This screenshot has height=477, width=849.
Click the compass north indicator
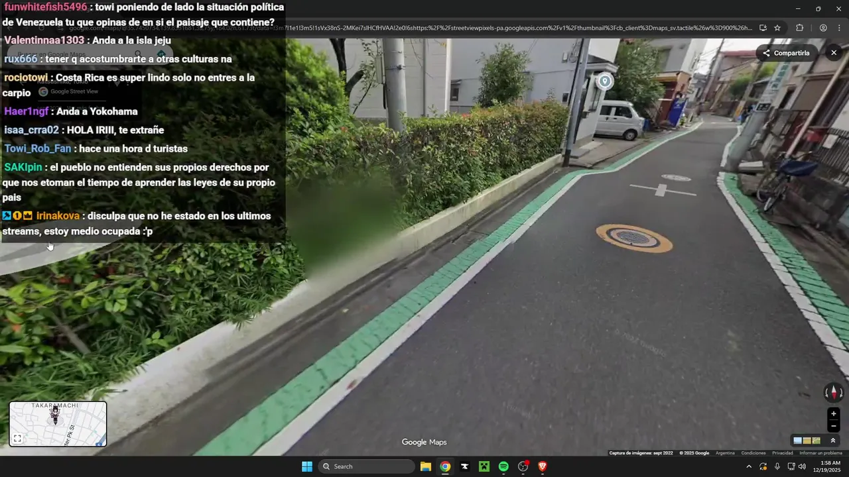(834, 392)
